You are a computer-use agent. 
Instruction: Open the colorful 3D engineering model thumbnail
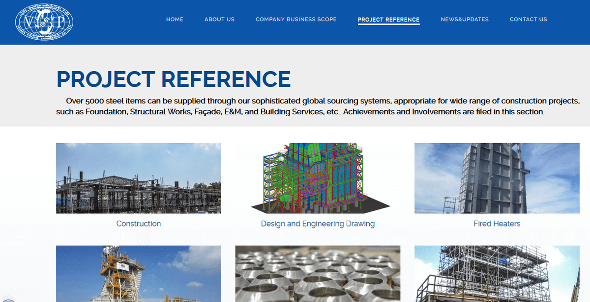coord(318,178)
